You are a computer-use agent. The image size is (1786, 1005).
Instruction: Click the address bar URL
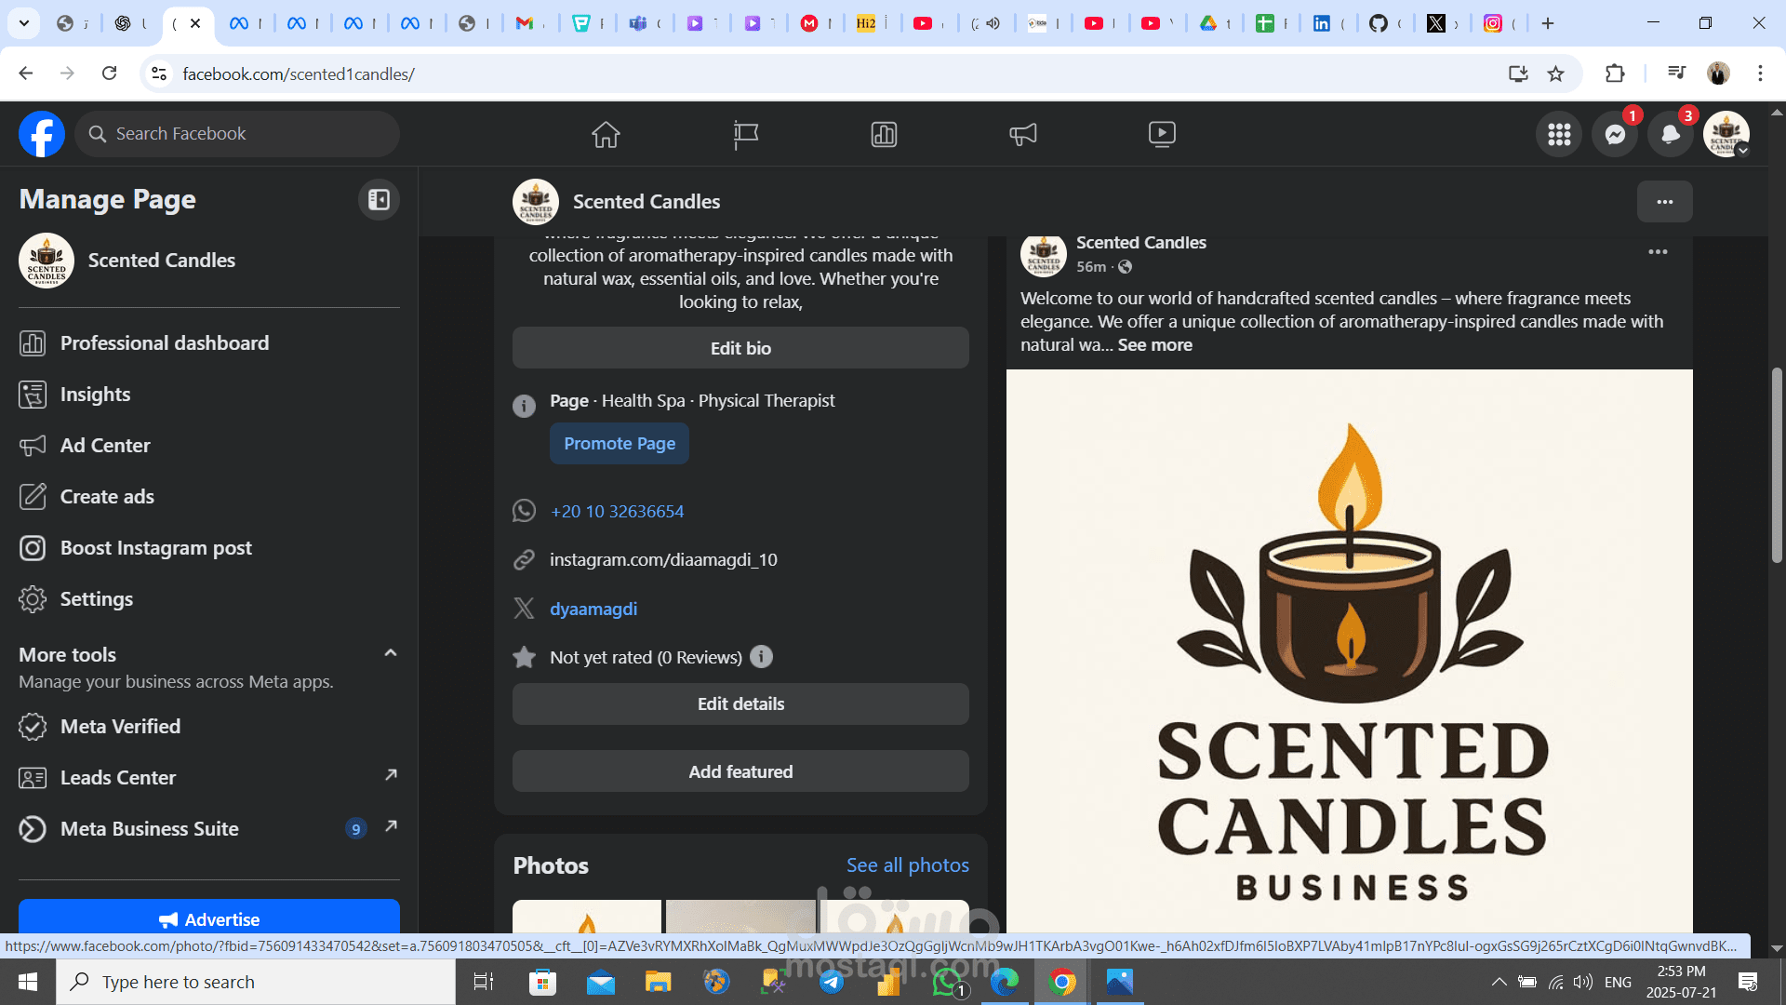tap(299, 74)
